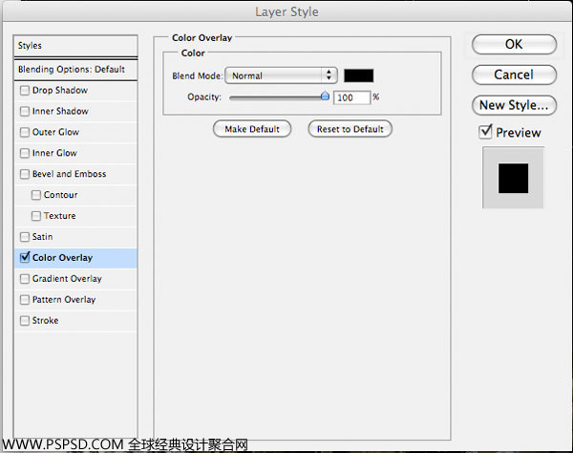
Task: Select Blending Options: Default
Action: [75, 70]
